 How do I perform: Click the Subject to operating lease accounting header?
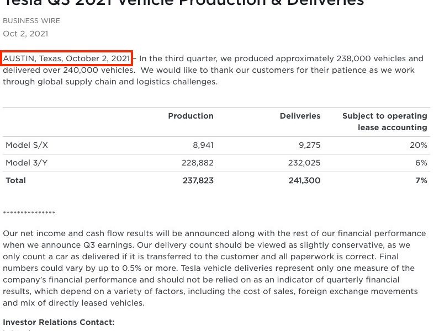click(x=385, y=122)
